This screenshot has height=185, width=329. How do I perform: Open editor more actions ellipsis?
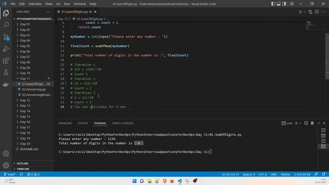pos(323,12)
